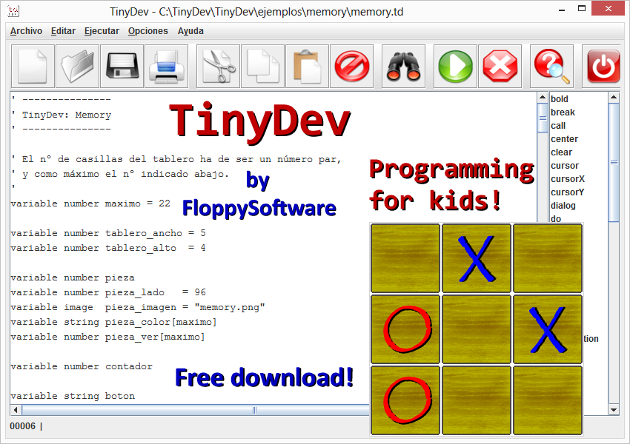Create a new file with the blank page icon

pos(33,66)
